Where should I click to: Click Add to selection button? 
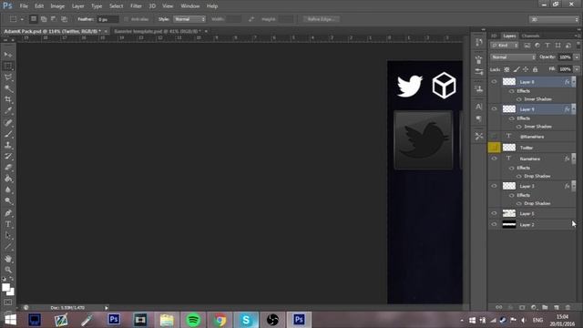tap(44, 19)
